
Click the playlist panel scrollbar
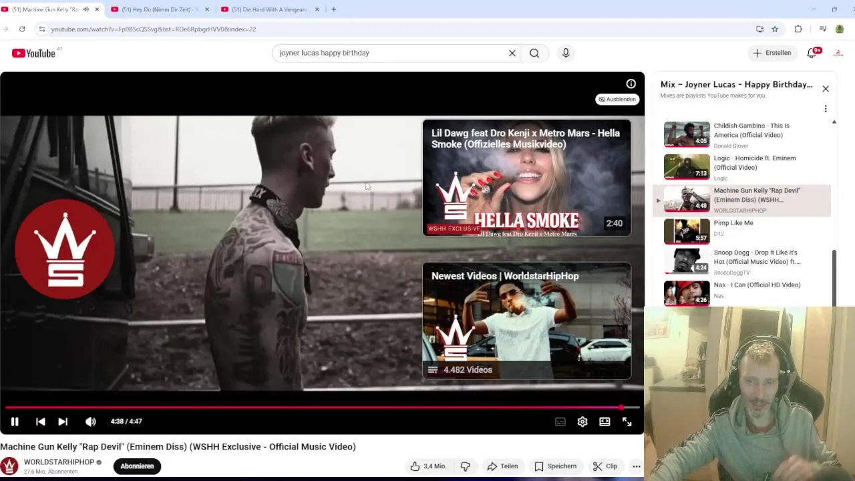[x=834, y=277]
